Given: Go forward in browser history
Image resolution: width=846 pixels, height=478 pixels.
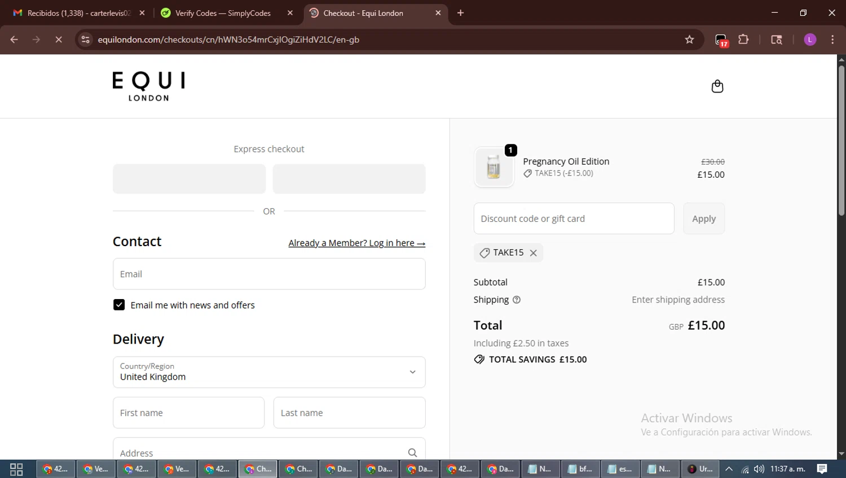Looking at the screenshot, I should click(x=36, y=40).
